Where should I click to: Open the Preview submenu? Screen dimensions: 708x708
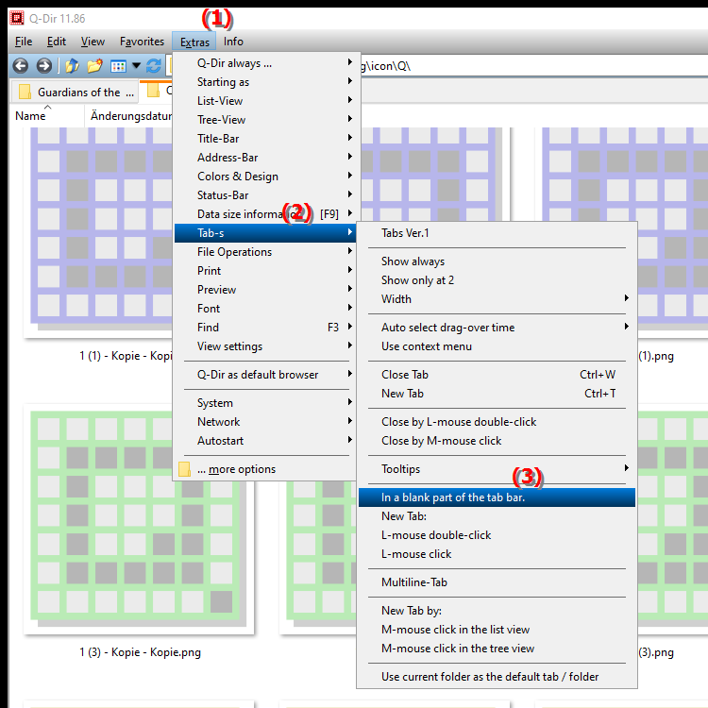point(265,290)
